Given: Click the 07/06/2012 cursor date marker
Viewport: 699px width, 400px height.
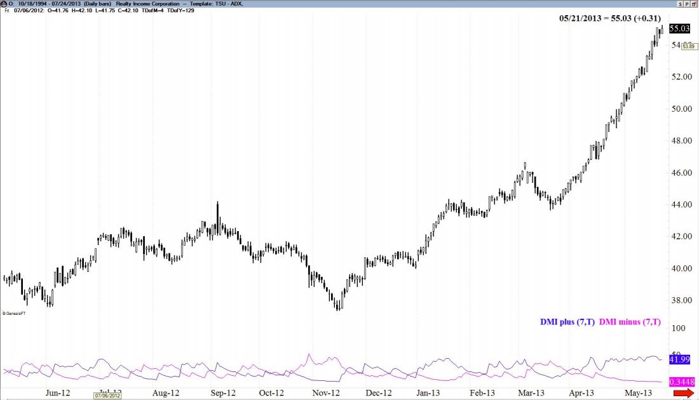Looking at the screenshot, I should [107, 395].
